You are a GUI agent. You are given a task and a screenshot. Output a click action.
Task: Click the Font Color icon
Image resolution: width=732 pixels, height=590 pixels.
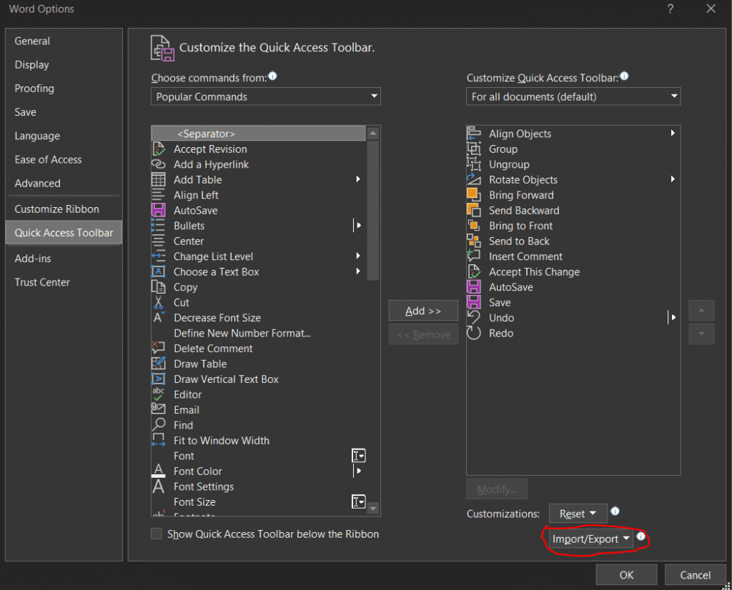pyautogui.click(x=159, y=471)
